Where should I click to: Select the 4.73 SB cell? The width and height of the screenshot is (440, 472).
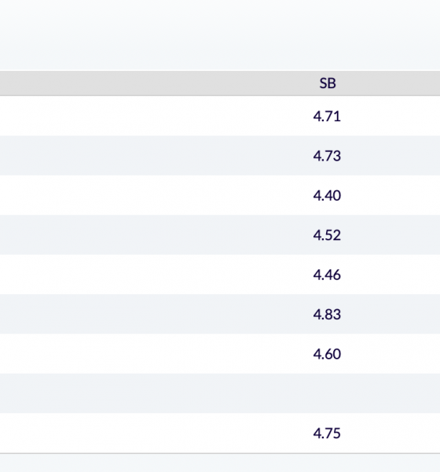coord(327,156)
